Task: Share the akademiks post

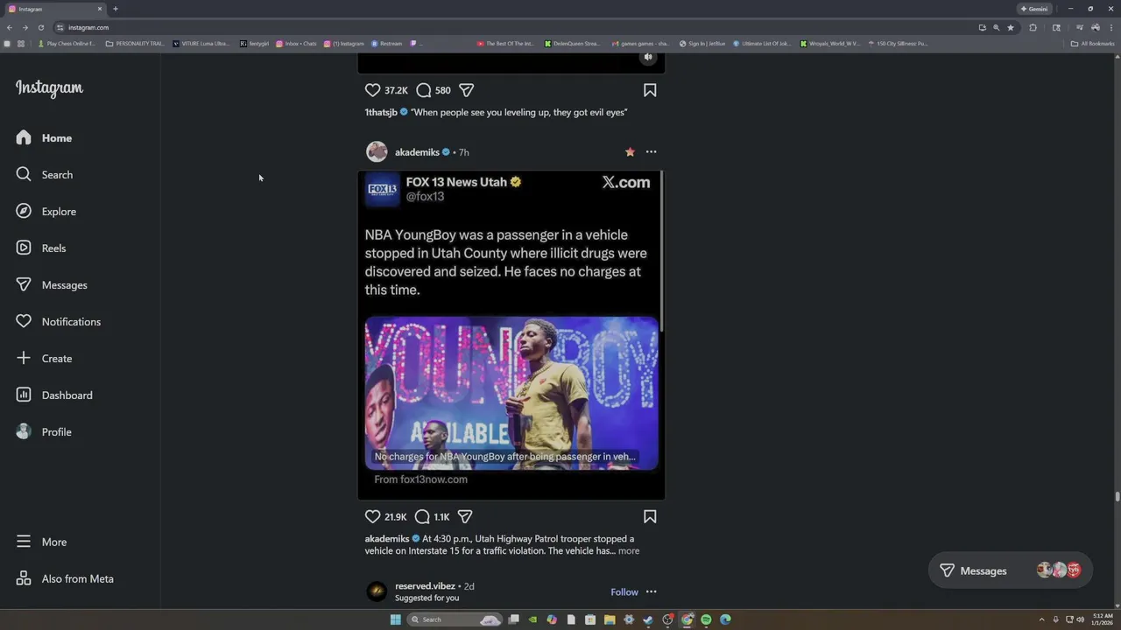Action: [x=465, y=516]
